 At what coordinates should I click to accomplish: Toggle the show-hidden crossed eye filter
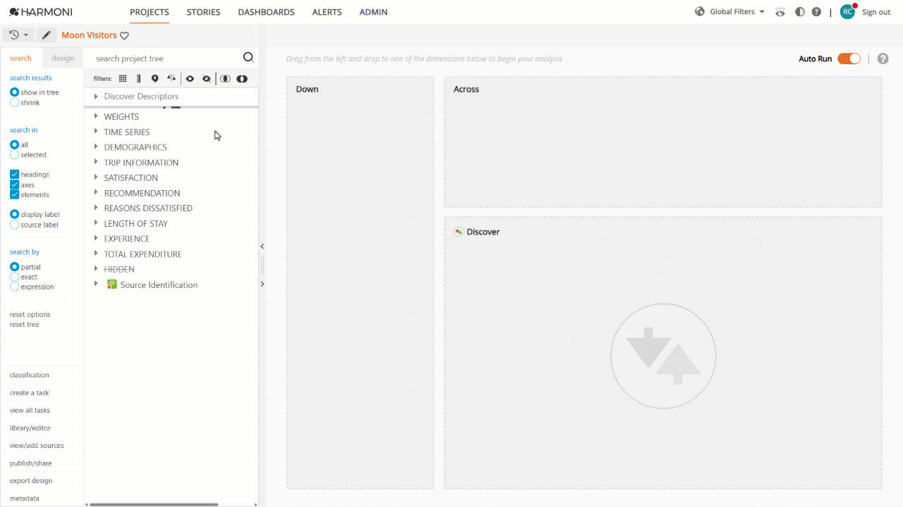[x=206, y=79]
